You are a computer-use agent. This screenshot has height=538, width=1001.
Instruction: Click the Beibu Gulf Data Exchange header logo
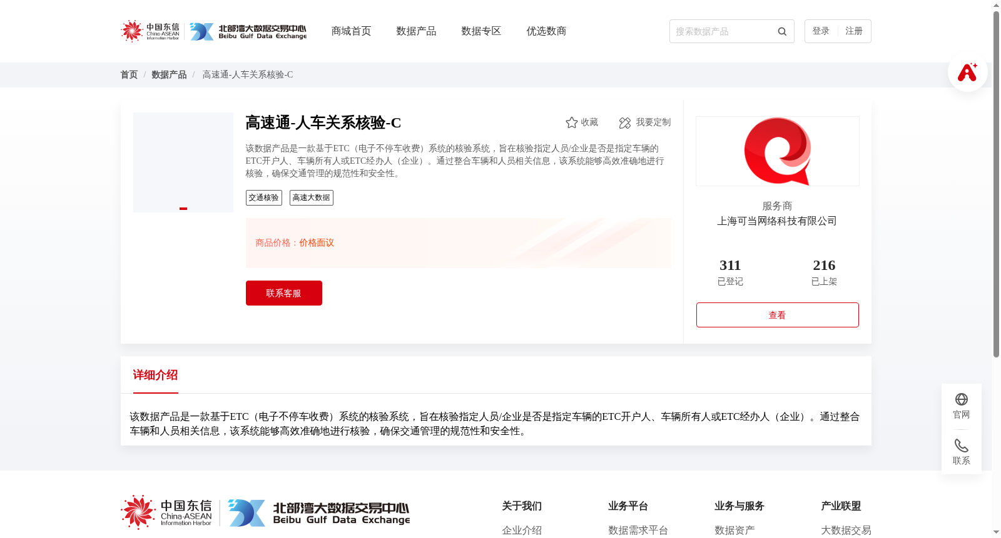point(248,31)
